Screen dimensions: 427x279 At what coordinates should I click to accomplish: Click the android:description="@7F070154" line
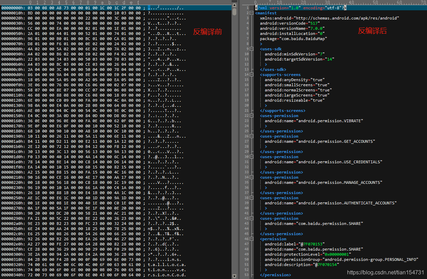302,265
